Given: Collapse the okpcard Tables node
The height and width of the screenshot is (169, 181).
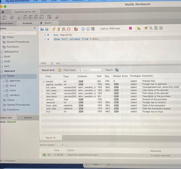Looking at the screenshot, I should point(1,76).
